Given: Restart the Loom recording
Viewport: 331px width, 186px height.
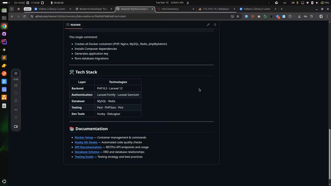Looking at the screenshot, I should pos(16,93).
